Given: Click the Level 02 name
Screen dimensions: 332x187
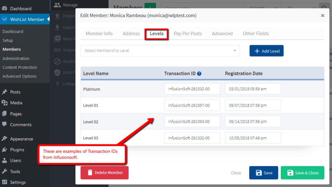Looking at the screenshot, I should click(x=91, y=122).
